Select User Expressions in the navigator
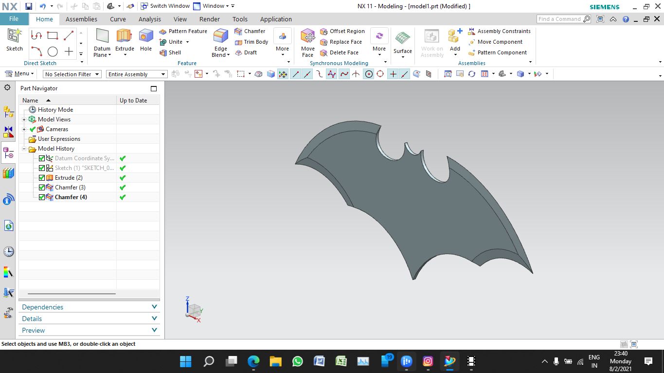Image resolution: width=664 pixels, height=373 pixels. [59, 139]
